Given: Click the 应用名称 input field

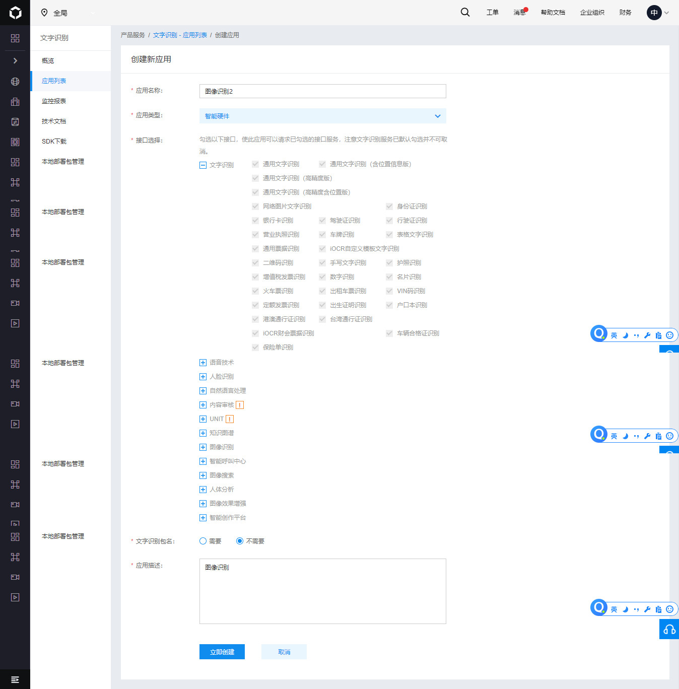Looking at the screenshot, I should [x=322, y=91].
